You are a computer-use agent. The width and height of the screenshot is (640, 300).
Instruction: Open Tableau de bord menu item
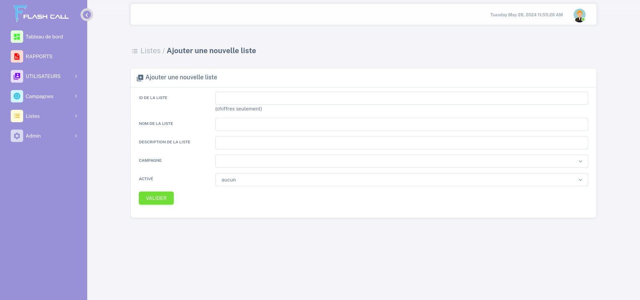[44, 37]
